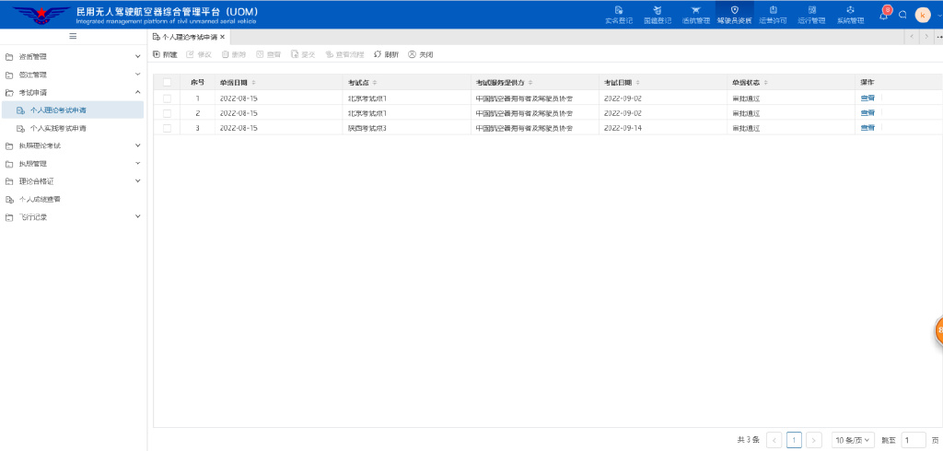This screenshot has height=451, width=943.
Task: Click the 提交 (submit) toolbar button
Action: coord(303,54)
